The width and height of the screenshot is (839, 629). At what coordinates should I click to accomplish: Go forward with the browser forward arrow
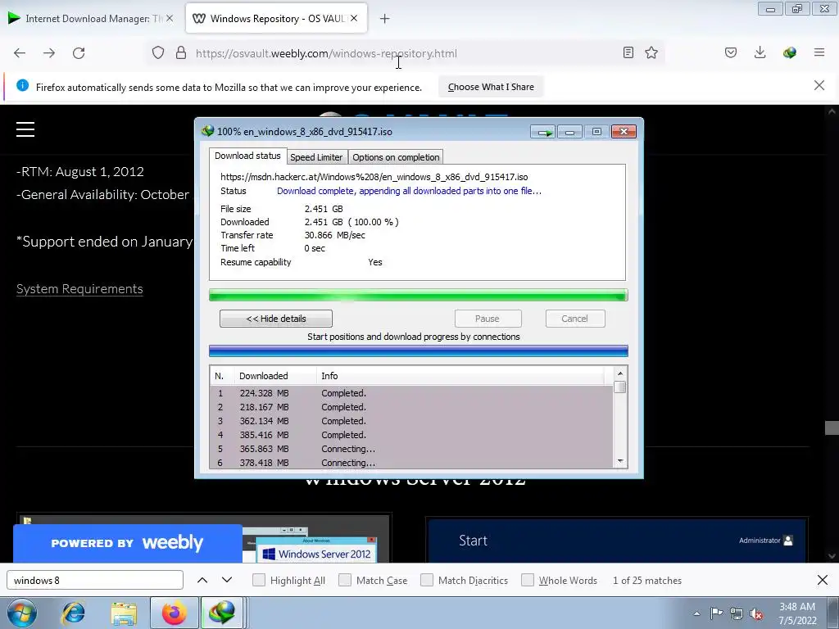click(49, 53)
